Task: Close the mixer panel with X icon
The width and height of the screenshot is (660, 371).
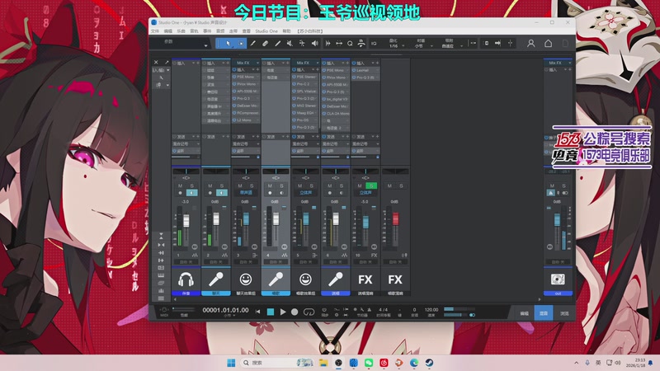Action: [156, 62]
